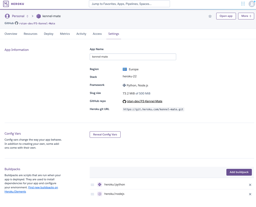Screen dimensions: 256x207
Task: Open the Metrics tab
Action: click(x=65, y=34)
